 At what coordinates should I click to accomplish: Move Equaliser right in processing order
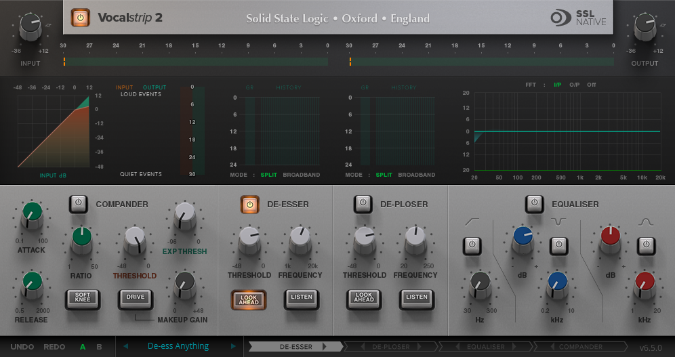(x=514, y=347)
